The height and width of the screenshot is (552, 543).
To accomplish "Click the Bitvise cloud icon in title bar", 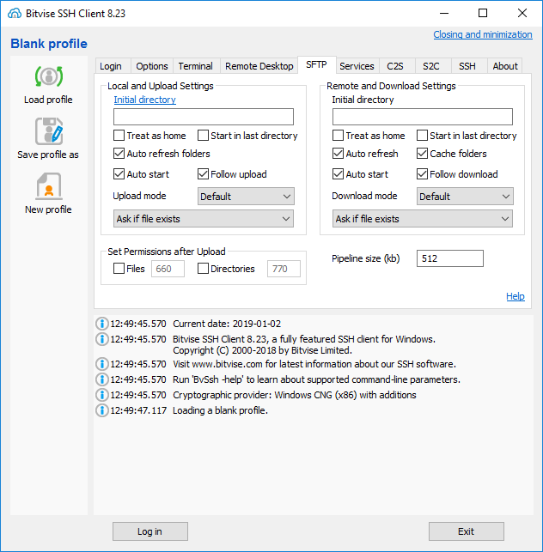I will coord(15,14).
